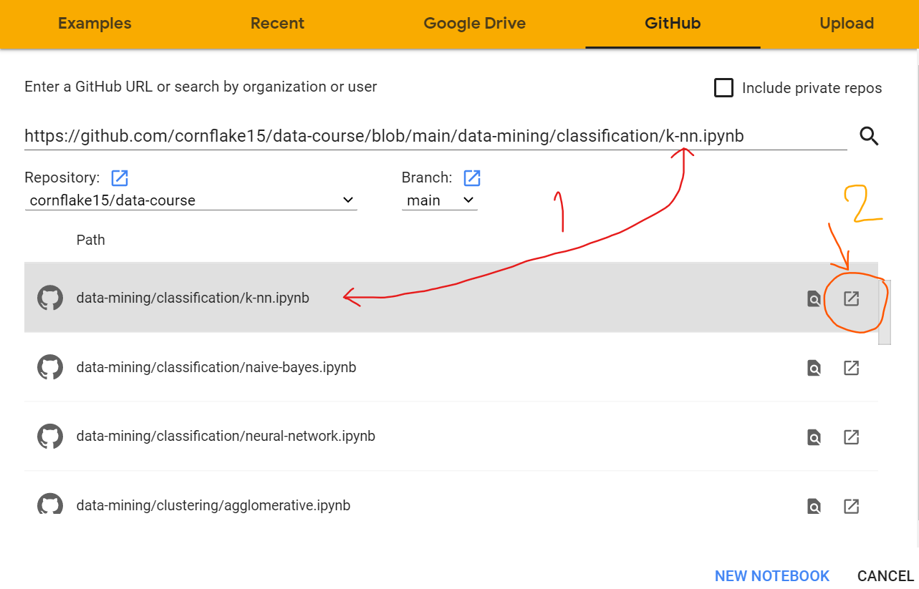Open agglomerative.ipynb in new tab
The width and height of the screenshot is (919, 589).
click(x=851, y=506)
